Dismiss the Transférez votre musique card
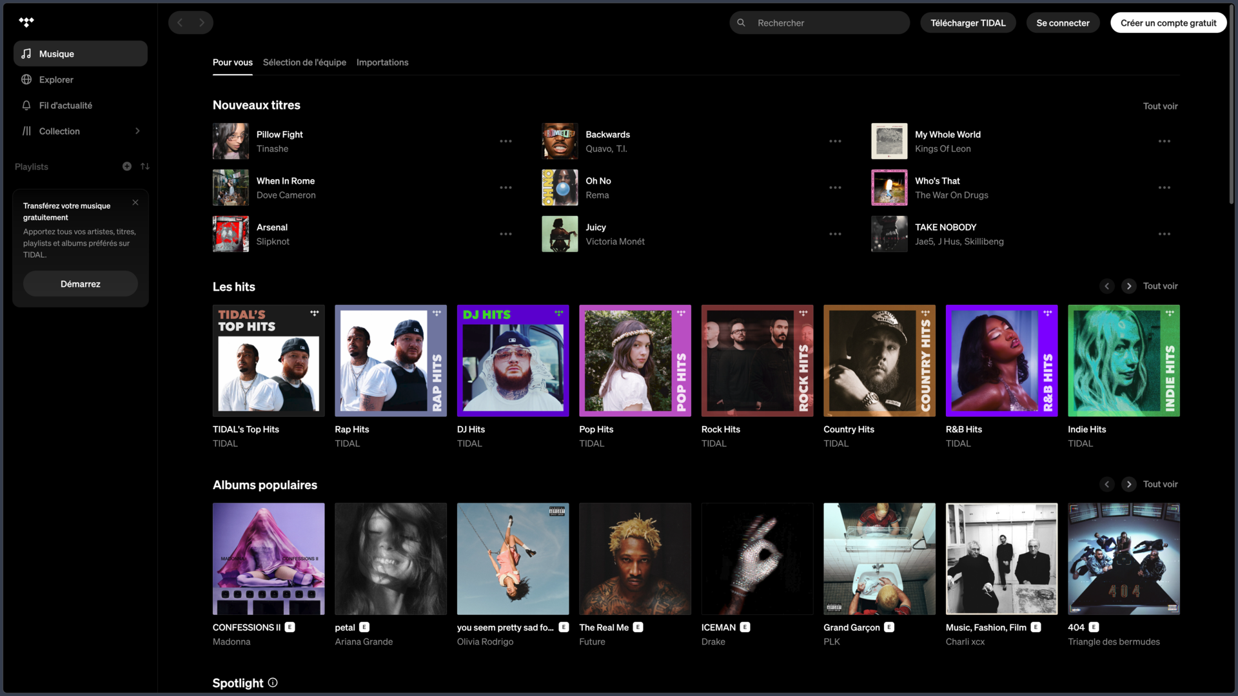 (x=135, y=202)
